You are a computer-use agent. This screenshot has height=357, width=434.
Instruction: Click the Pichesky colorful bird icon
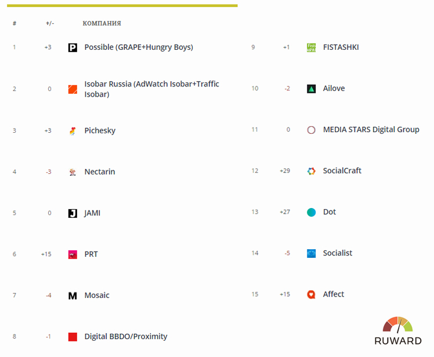(x=73, y=131)
